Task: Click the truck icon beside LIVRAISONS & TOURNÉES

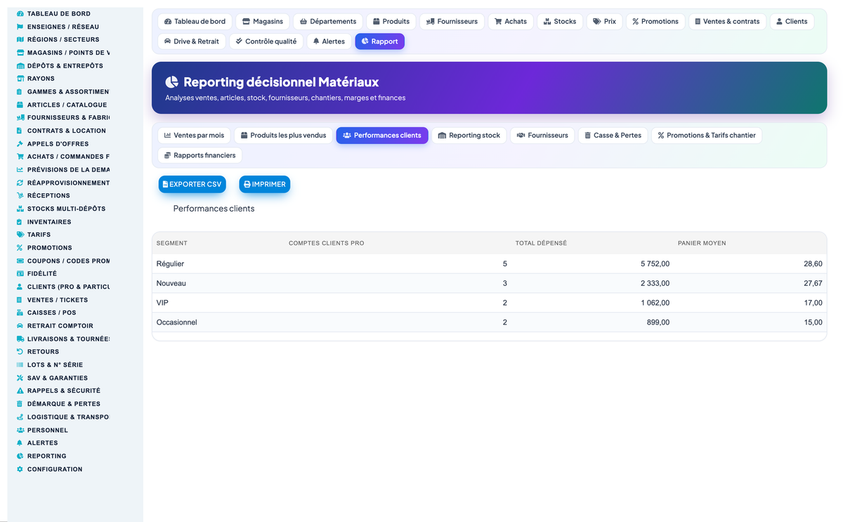Action: click(x=20, y=339)
